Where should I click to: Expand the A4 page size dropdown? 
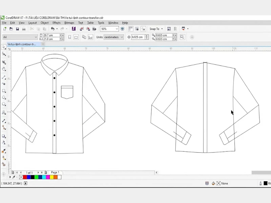point(36,37)
